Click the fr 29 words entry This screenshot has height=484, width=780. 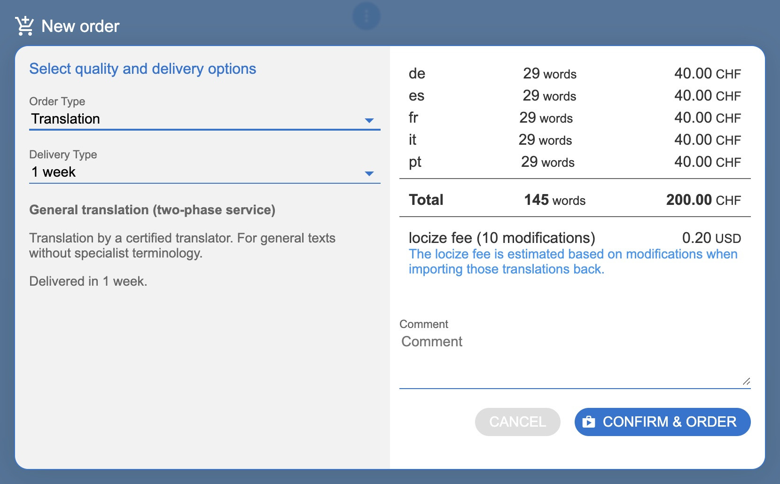[x=546, y=118]
